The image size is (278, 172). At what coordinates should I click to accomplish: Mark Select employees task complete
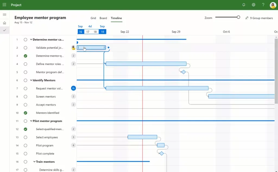25,137
